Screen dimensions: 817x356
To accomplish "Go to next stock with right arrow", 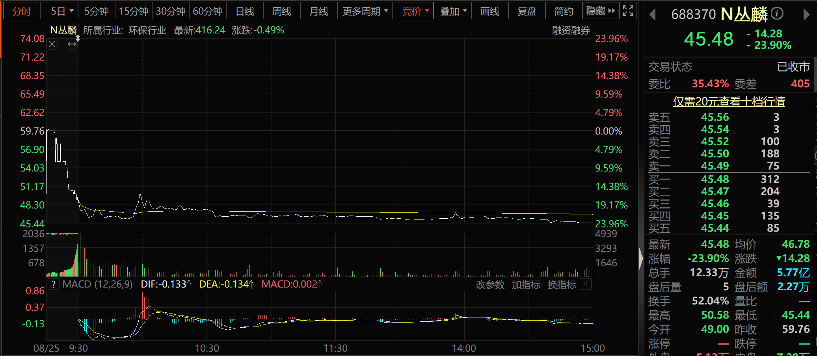I will point(806,15).
